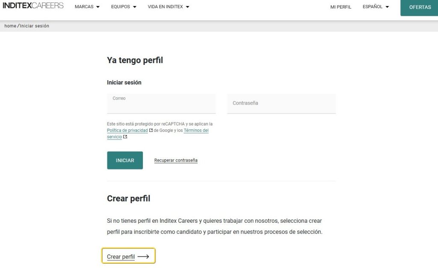Image resolution: width=438 pixels, height=268 pixels.
Task: Click the Correo input field
Action: coord(161,103)
